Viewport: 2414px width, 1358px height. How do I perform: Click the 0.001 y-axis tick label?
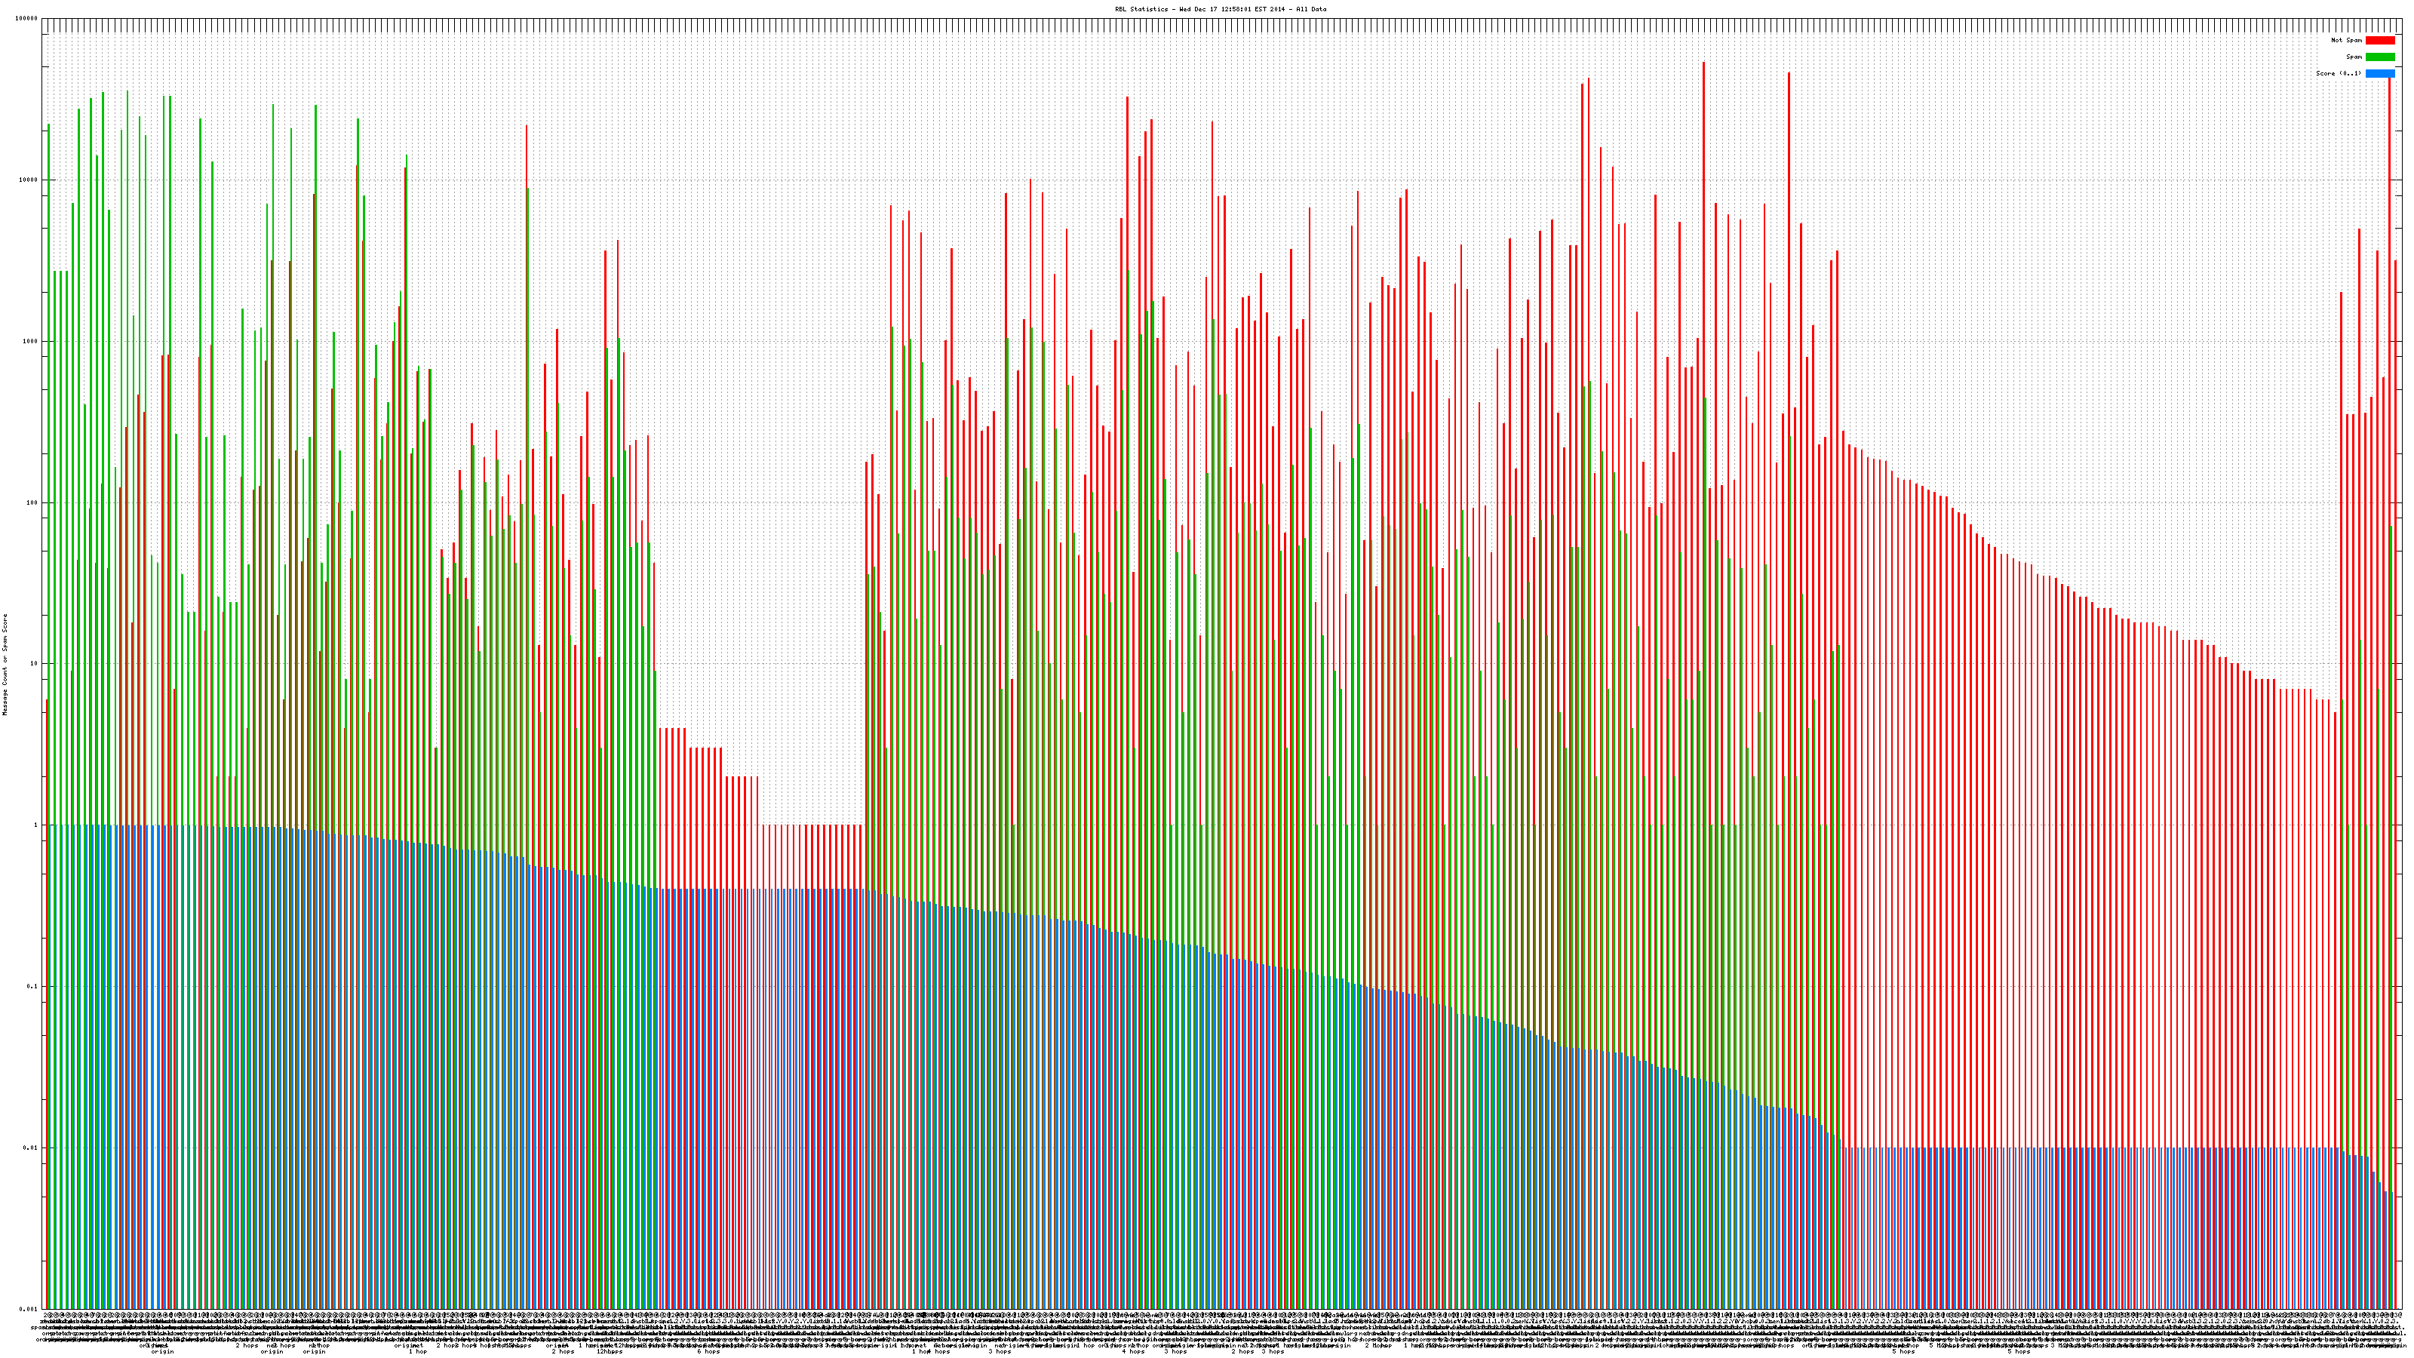[29, 1308]
